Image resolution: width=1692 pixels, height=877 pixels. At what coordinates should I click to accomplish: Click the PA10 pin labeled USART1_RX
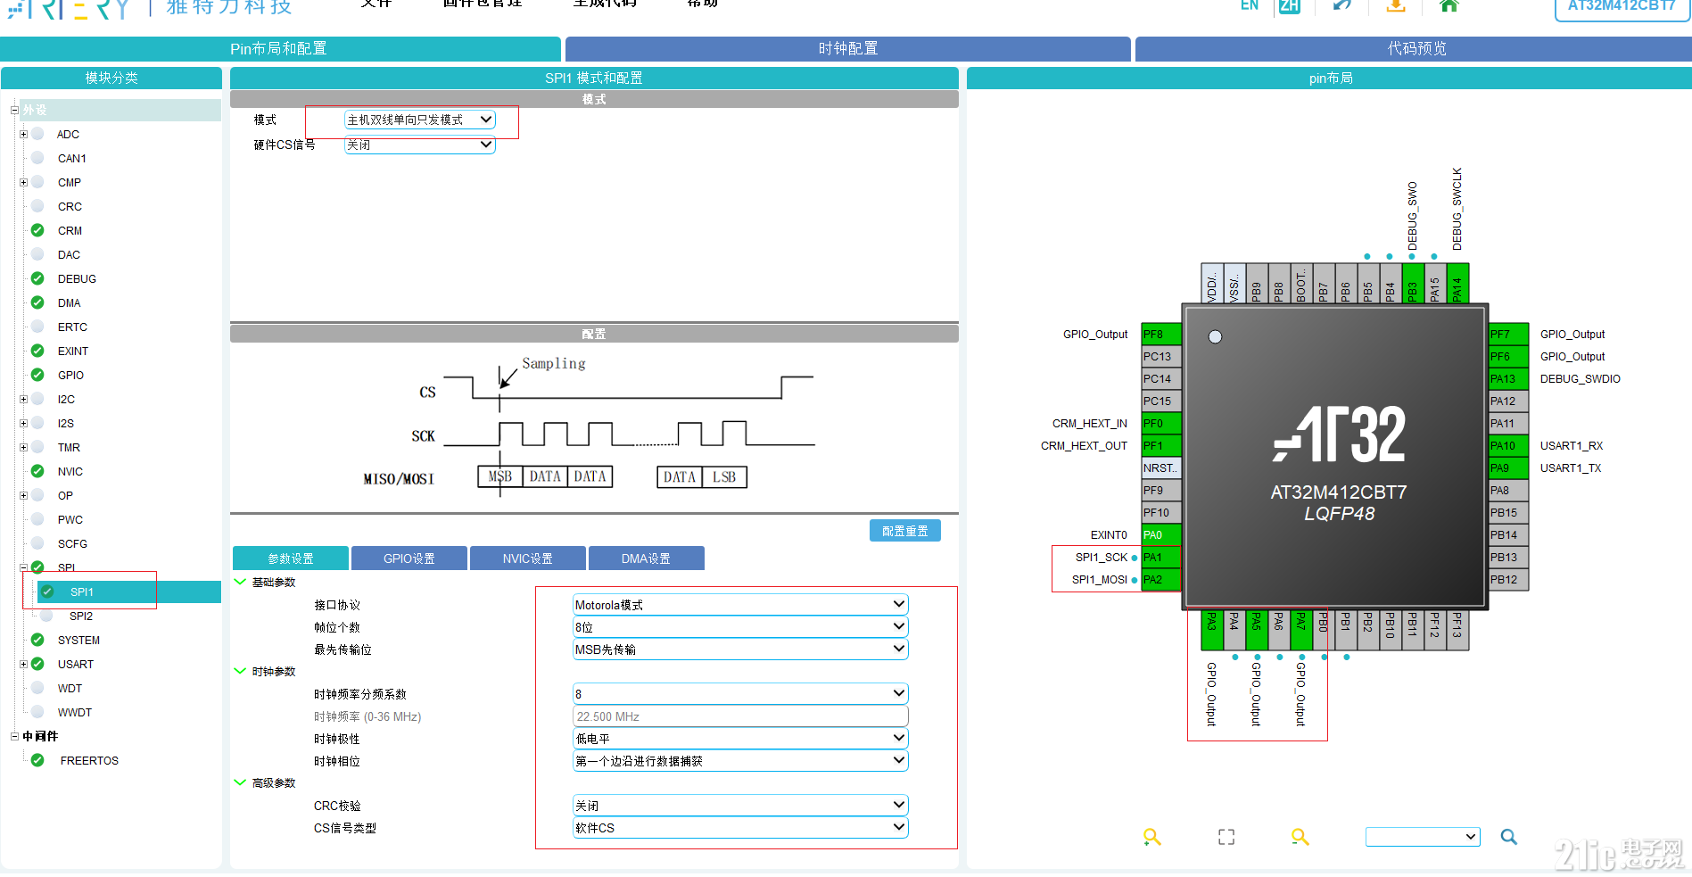pyautogui.click(x=1508, y=445)
